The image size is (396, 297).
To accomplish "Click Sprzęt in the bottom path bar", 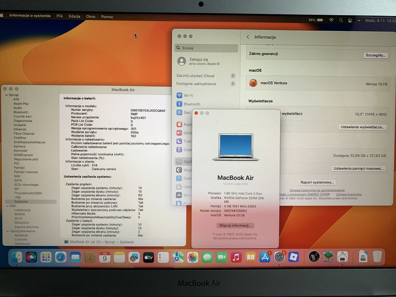I will tap(110, 242).
